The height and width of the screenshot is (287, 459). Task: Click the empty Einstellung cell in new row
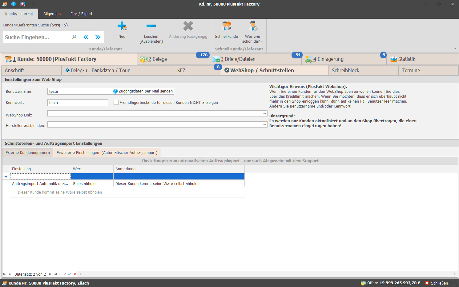(40, 176)
